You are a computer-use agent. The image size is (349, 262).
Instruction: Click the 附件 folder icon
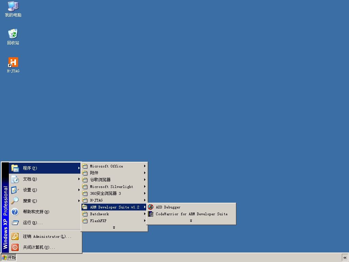click(85, 173)
